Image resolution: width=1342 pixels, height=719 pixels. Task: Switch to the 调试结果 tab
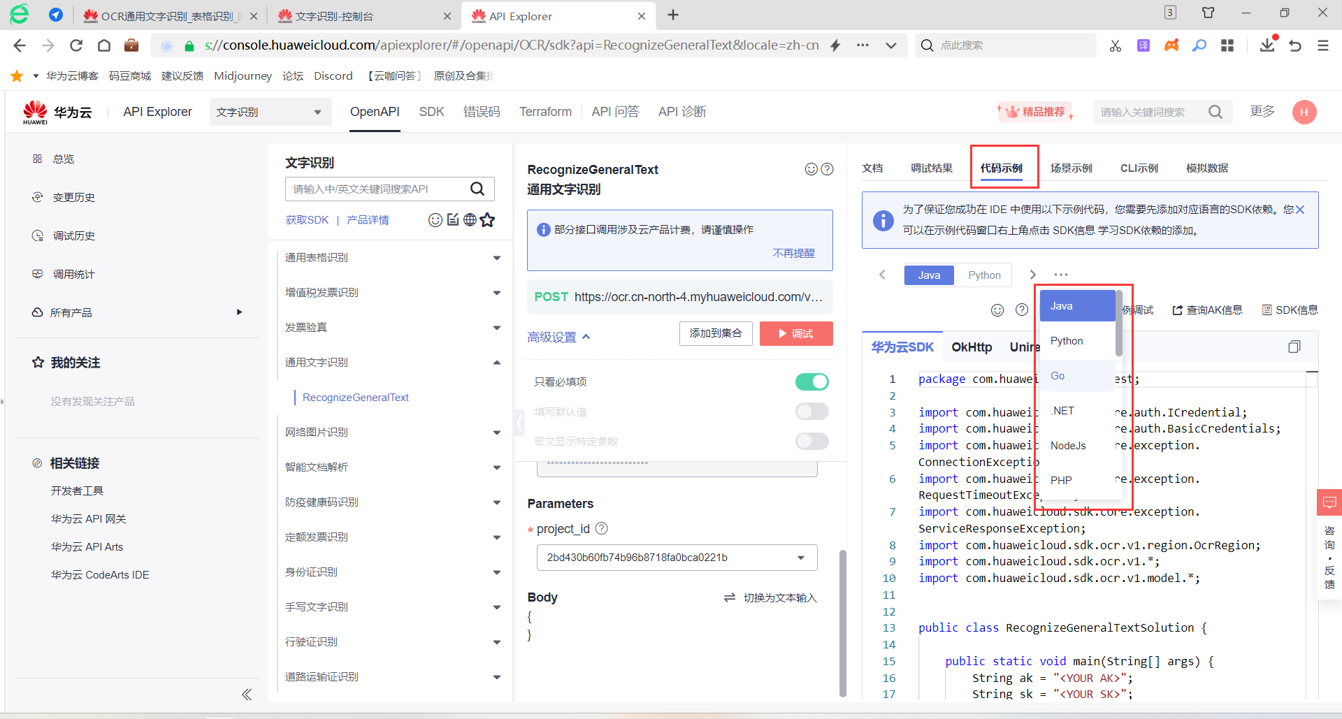[x=932, y=168]
